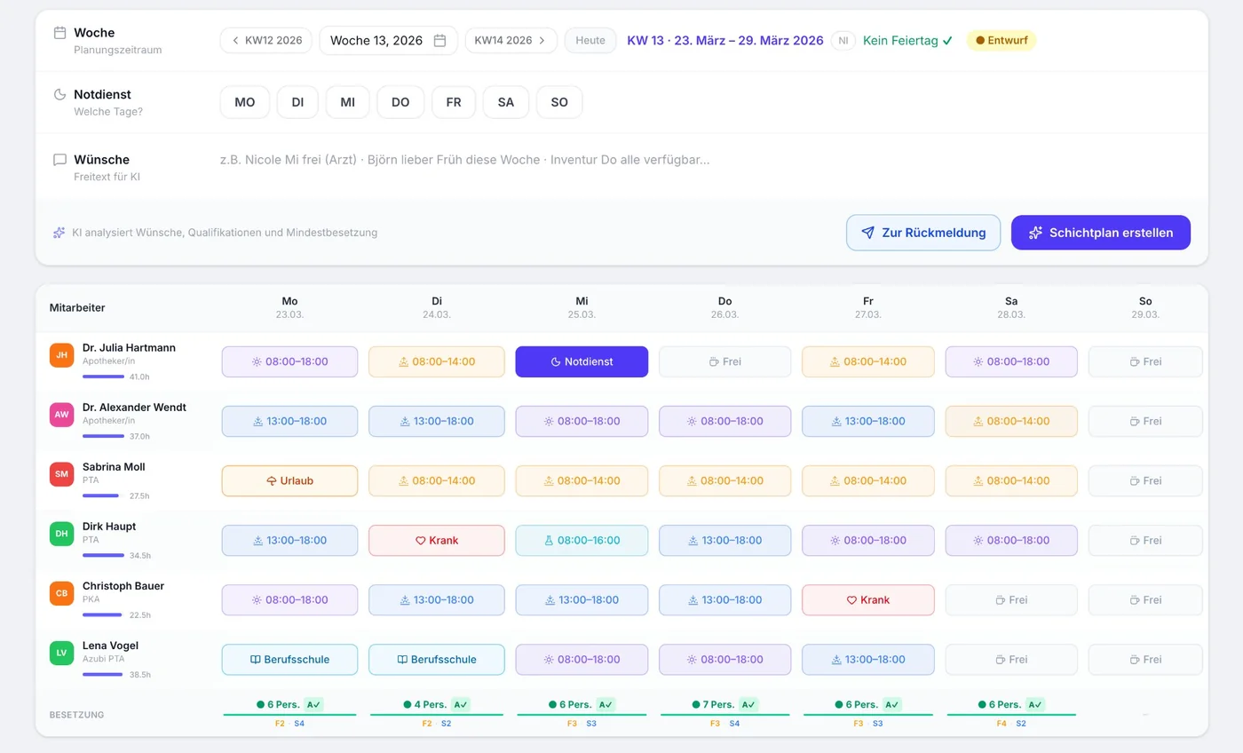Toggle Notdienst for FR
The image size is (1243, 753).
tap(454, 102)
